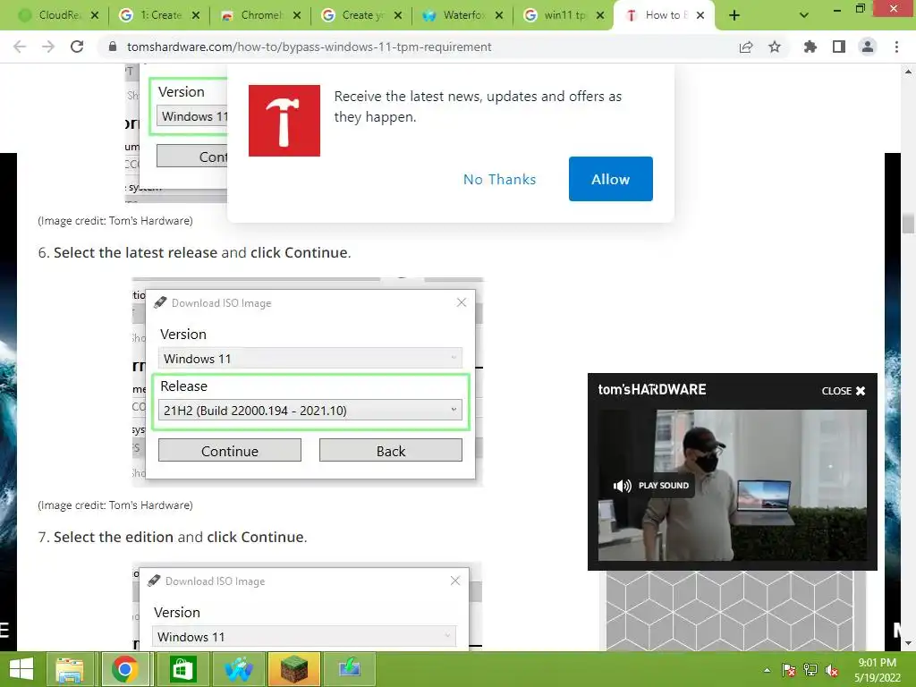Close the CloudRe tab
The image size is (916, 687).
pos(95,15)
